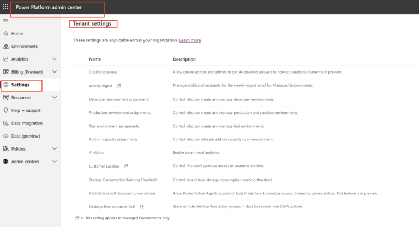The height and width of the screenshot is (227, 419).
Task: Click Managed Environments icon beside Weekly digest
Action: (119, 86)
